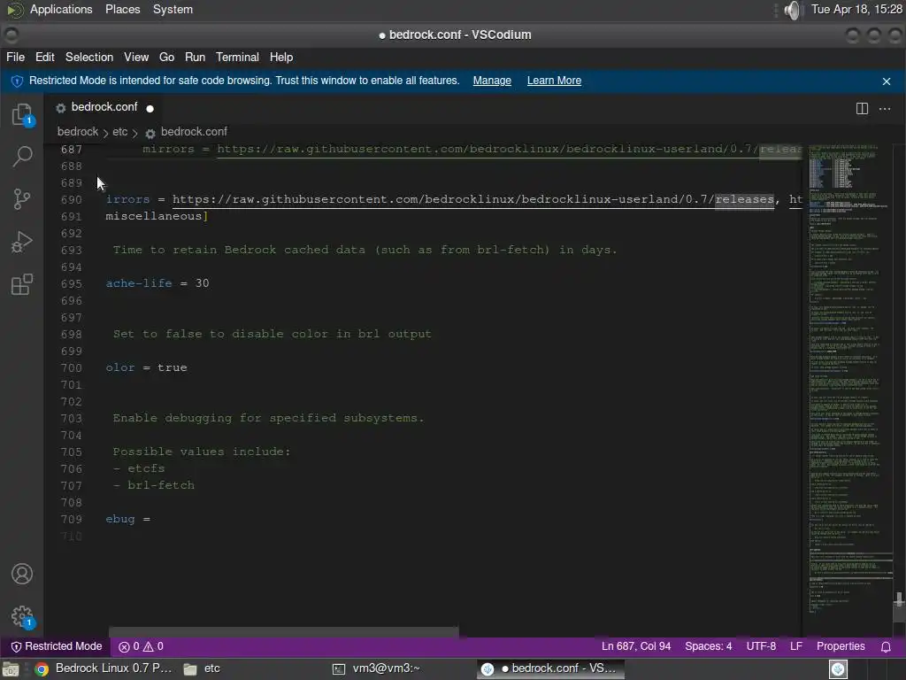Viewport: 906px width, 680px height.
Task: Click the githubusercontent URL on line 690
Action: tap(473, 199)
